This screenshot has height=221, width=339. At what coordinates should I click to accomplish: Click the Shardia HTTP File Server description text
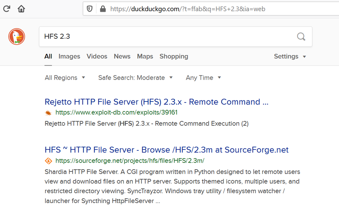click(172, 186)
